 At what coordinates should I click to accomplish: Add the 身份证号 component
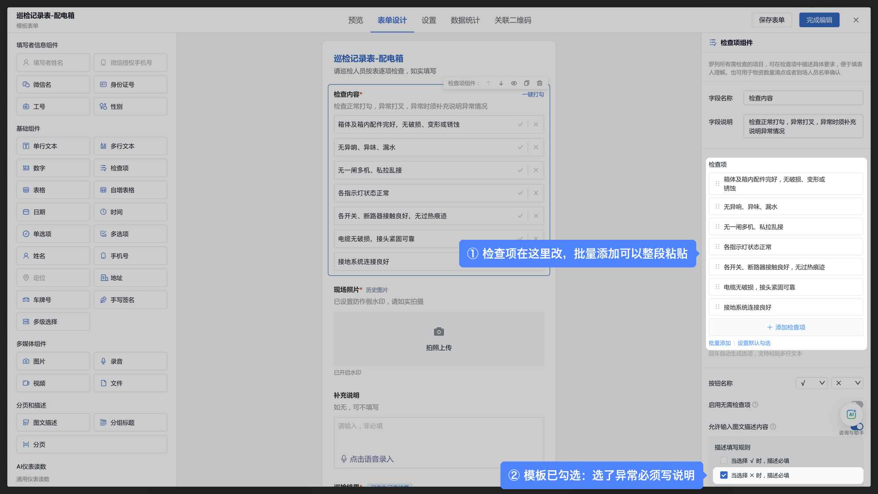(x=130, y=84)
